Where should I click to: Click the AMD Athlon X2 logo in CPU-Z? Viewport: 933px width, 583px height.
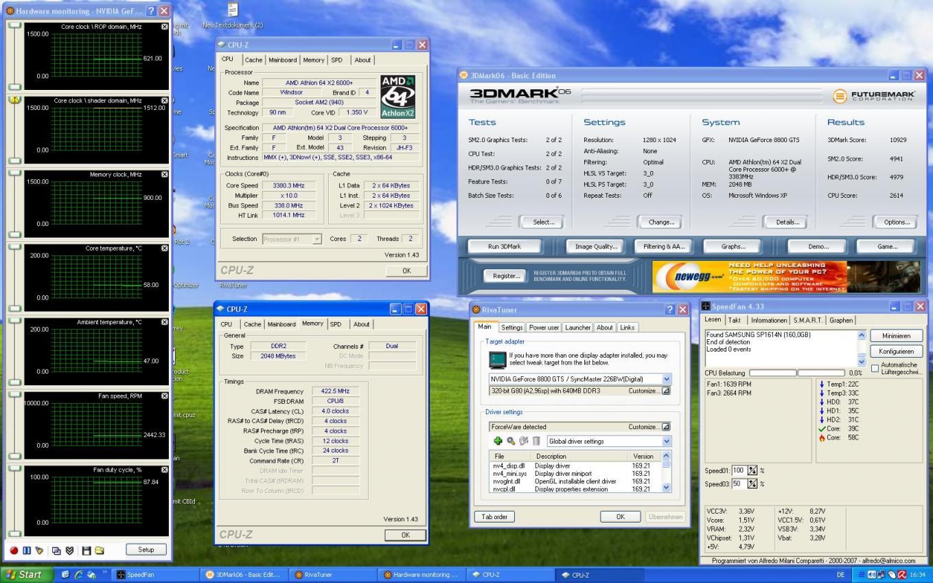click(x=398, y=97)
